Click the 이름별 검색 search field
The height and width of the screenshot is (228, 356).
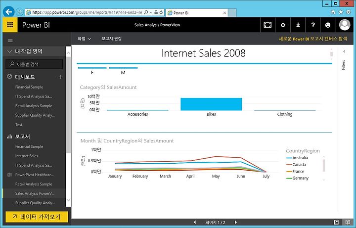coord(34,64)
